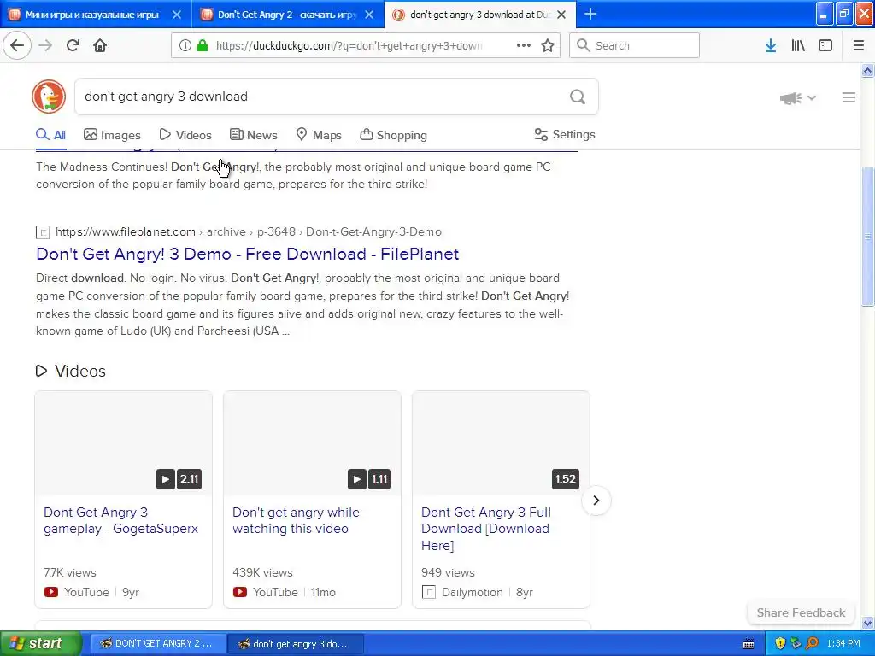Switch to DON'T GET ANGRY 2 taskbar window
This screenshot has width=875, height=656.
point(158,644)
